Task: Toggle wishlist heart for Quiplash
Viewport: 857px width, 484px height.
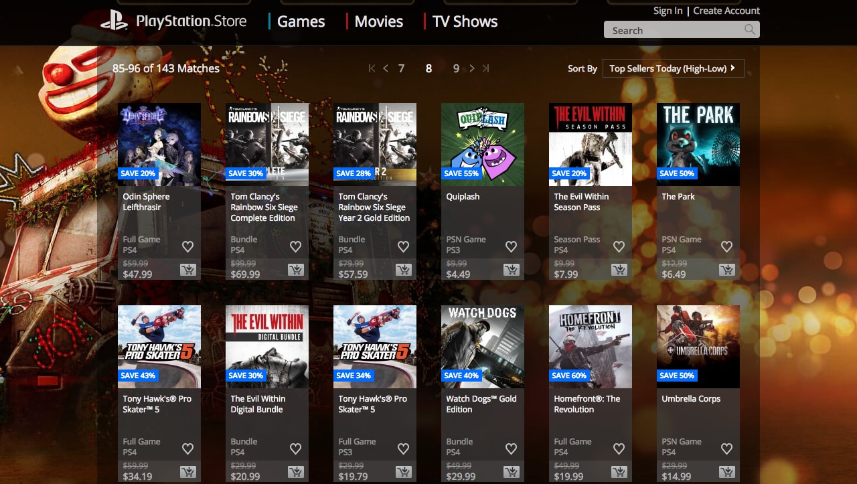Action: pyautogui.click(x=512, y=246)
